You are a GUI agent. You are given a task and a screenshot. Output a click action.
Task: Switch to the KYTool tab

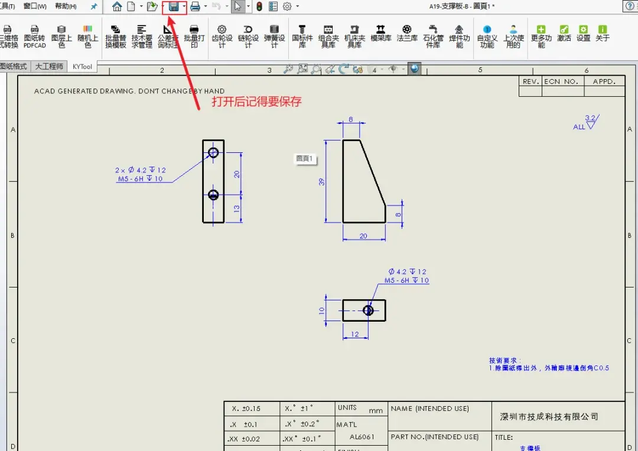tap(82, 67)
